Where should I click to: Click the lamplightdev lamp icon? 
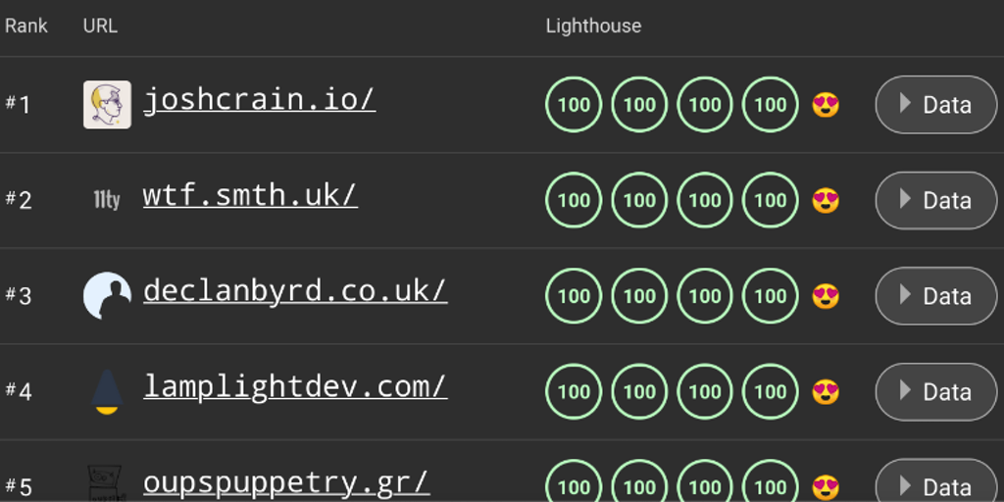[107, 391]
